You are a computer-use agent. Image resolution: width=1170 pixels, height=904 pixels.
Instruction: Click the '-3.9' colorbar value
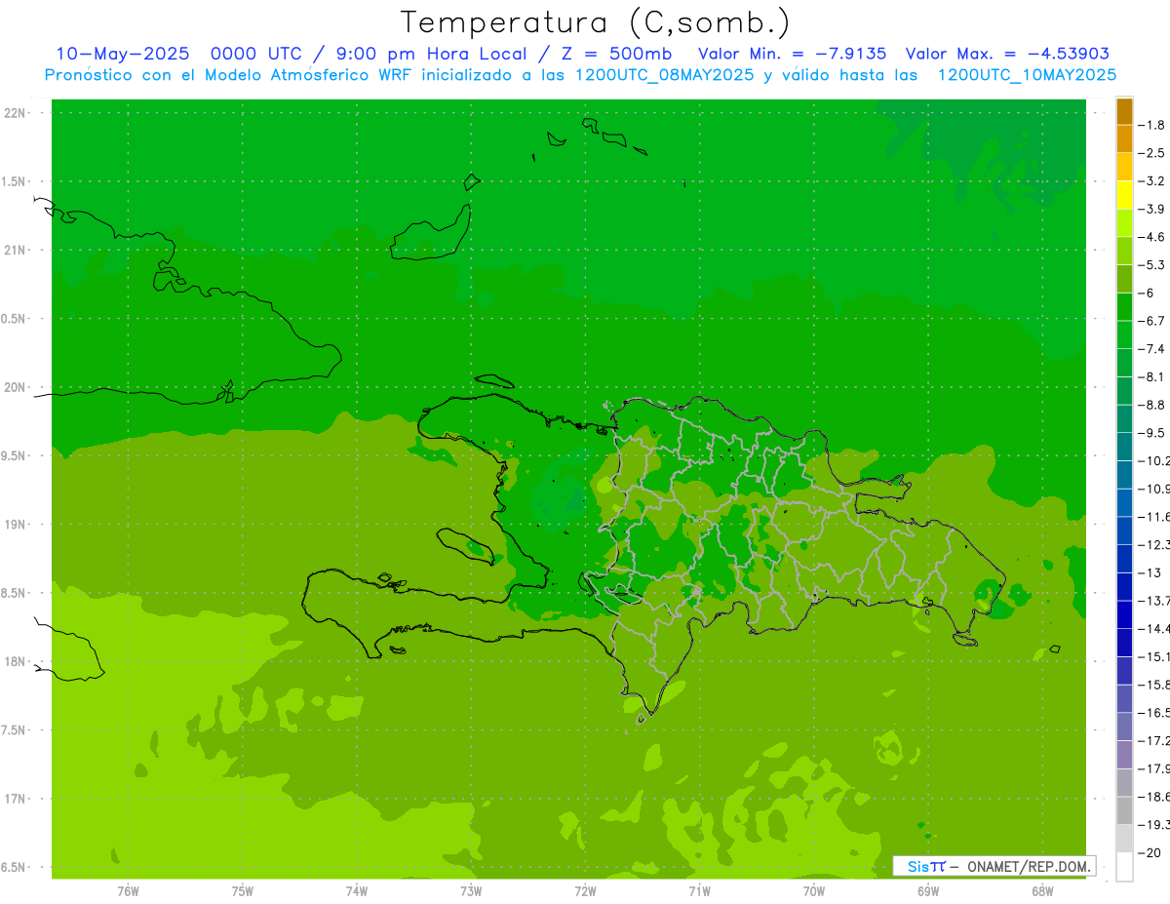[1151, 209]
